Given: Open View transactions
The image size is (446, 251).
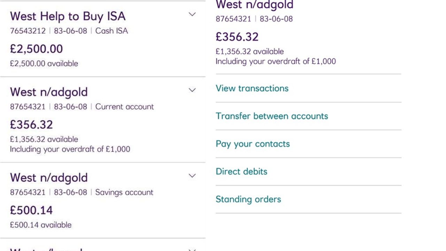Looking at the screenshot, I should pos(252,88).
